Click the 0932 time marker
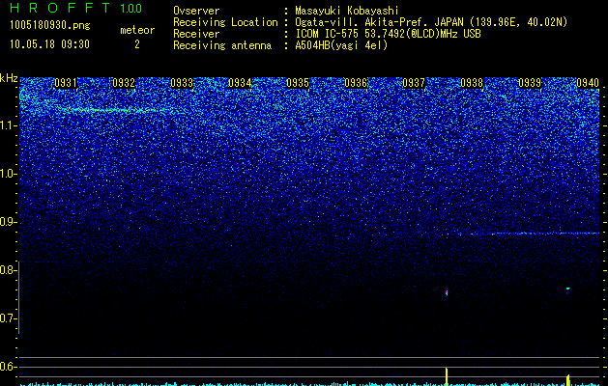This screenshot has width=608, height=386. (124, 83)
